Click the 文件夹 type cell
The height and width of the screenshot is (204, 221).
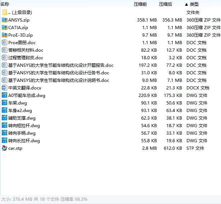(193, 13)
